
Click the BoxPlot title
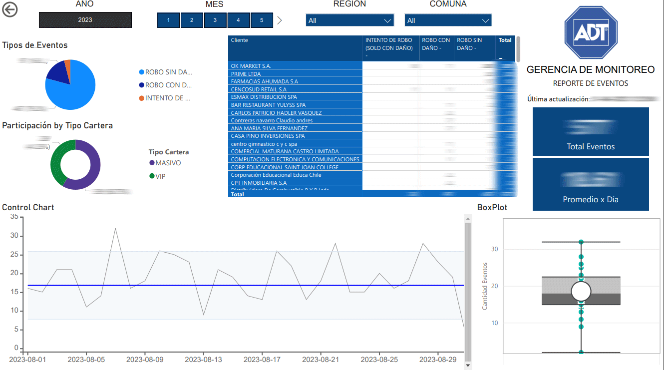click(492, 207)
